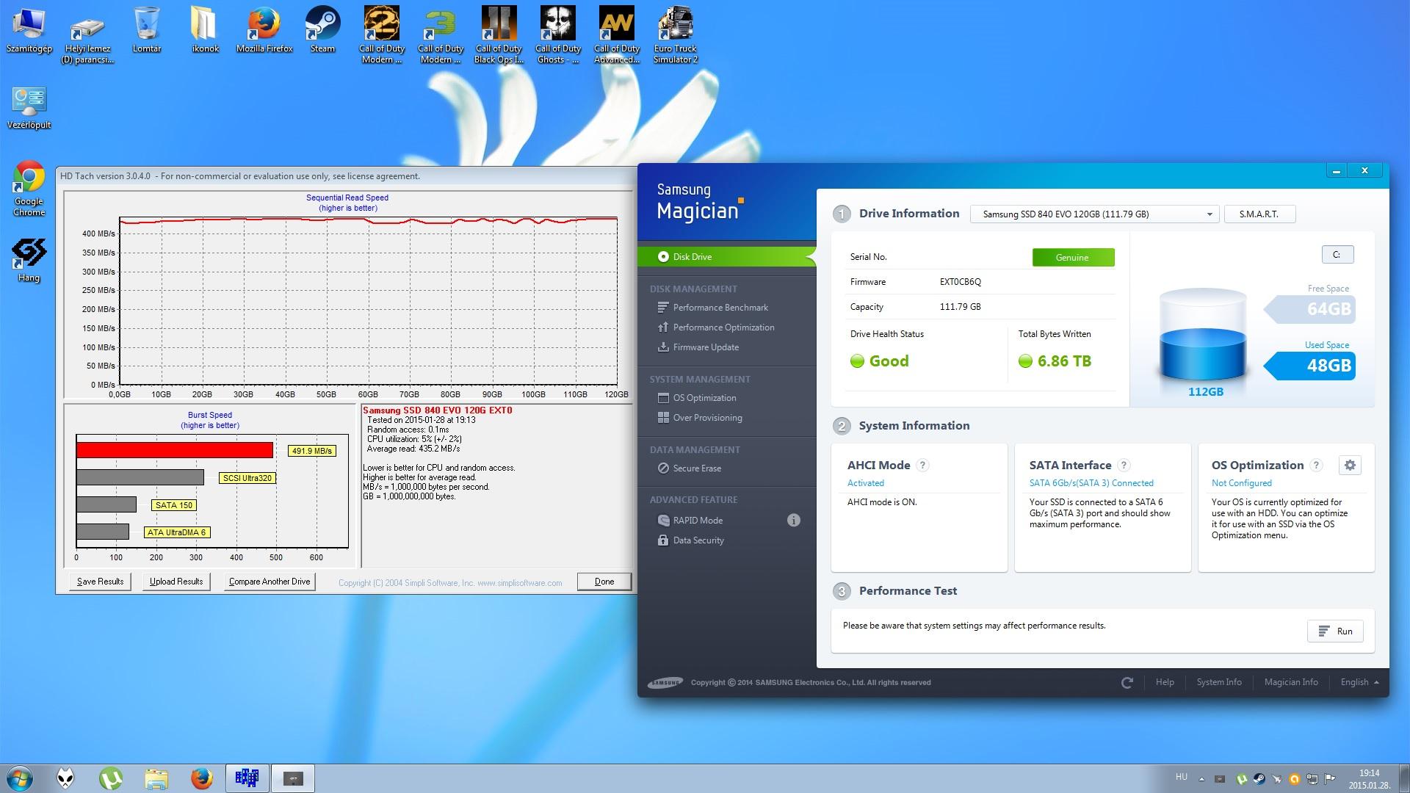Launch Mozilla Firefox desktop shortcut
1410x793 pixels.
tap(264, 29)
